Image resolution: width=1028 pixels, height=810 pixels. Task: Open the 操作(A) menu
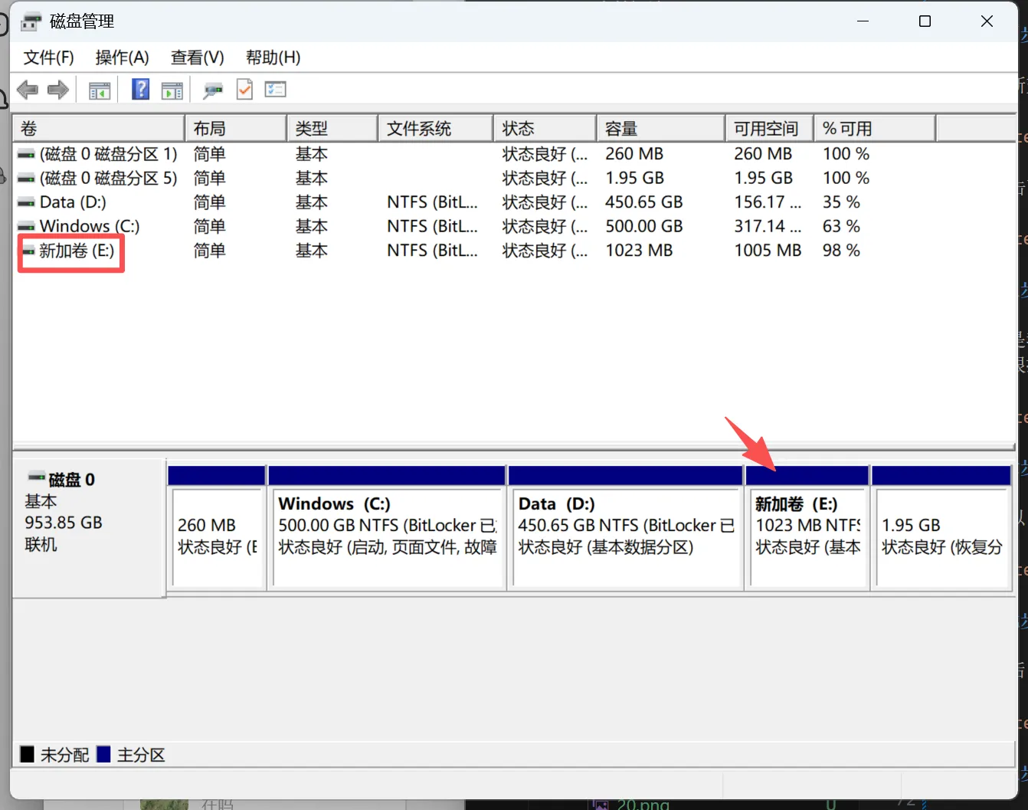123,57
